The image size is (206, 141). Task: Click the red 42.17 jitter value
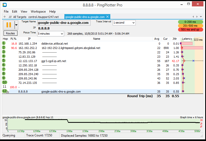175,61
